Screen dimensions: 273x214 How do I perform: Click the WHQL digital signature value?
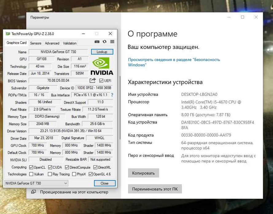[99, 138]
